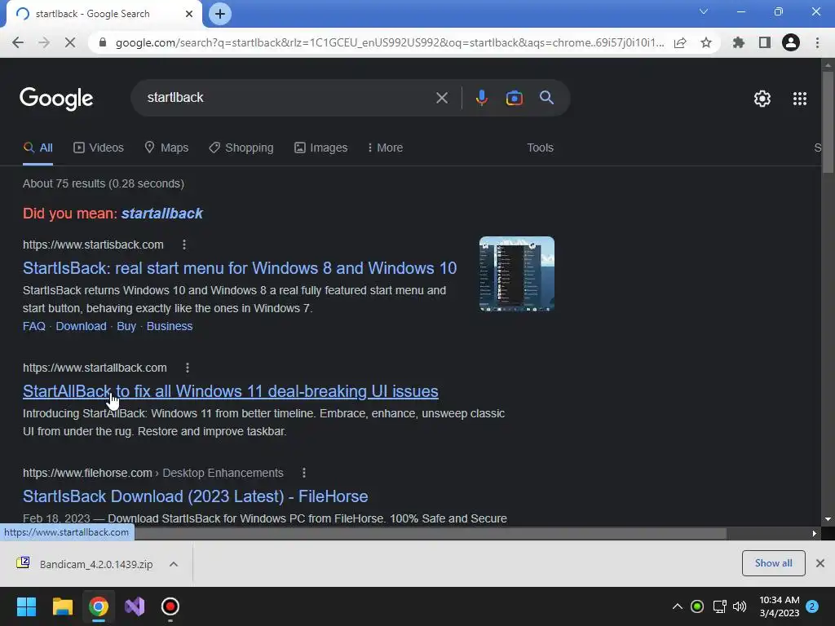This screenshot has width=835, height=626.
Task: Open options beside startallback.com URL
Action: (x=188, y=368)
